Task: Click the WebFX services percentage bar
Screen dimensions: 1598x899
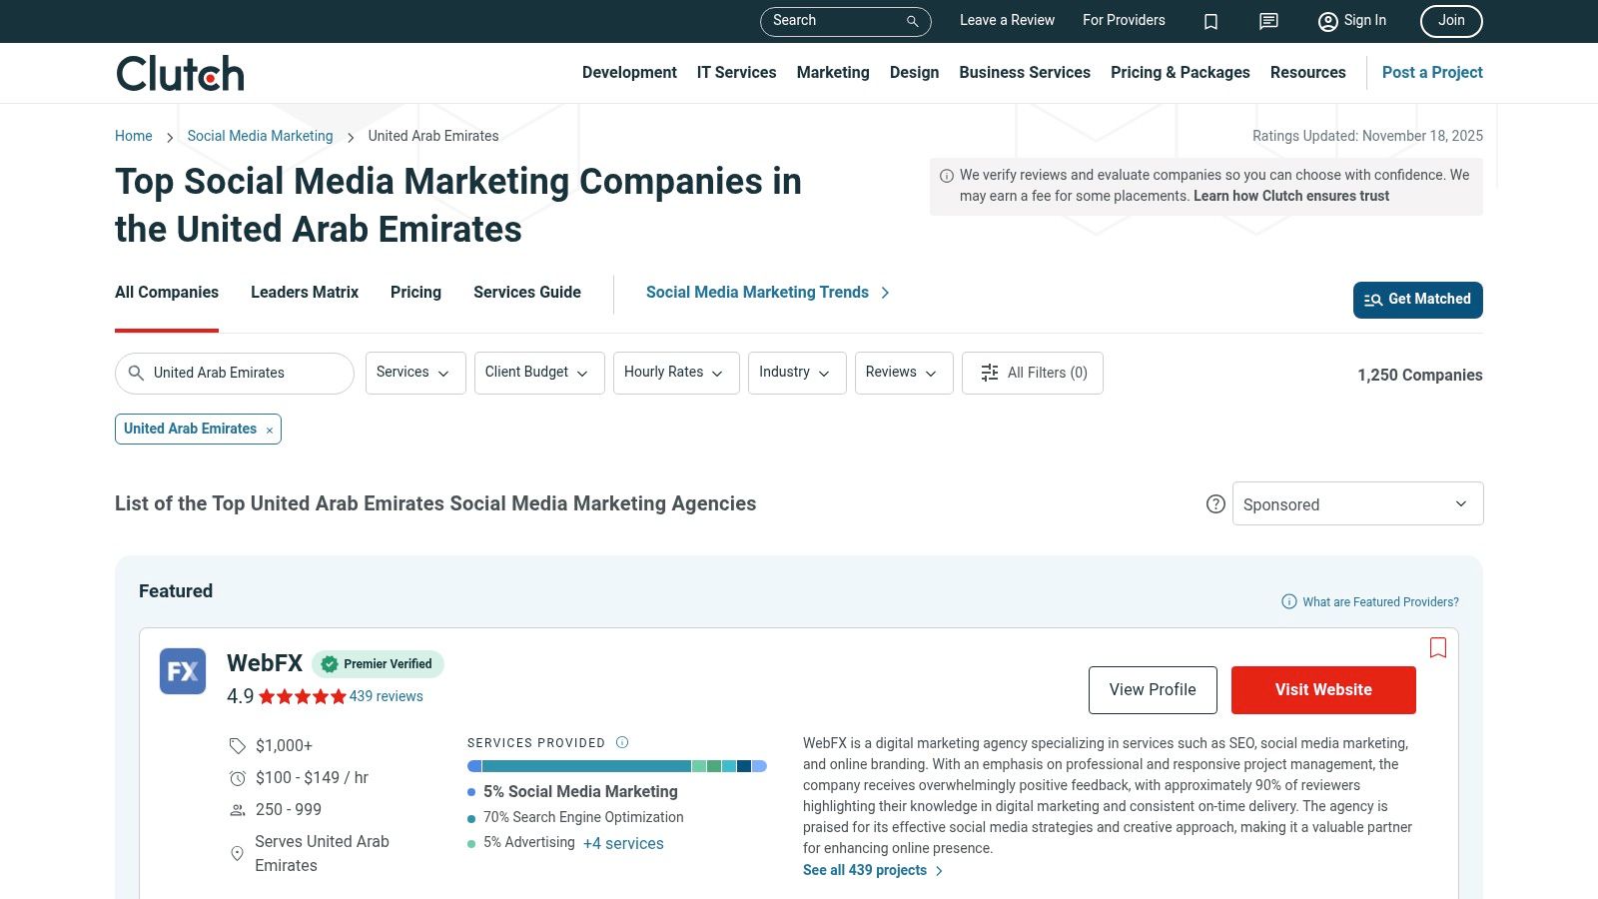Action: (616, 766)
